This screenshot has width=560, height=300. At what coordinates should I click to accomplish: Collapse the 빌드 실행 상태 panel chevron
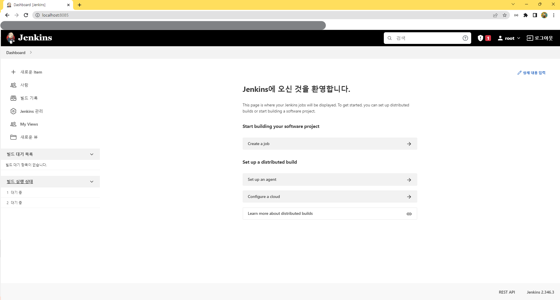click(92, 182)
